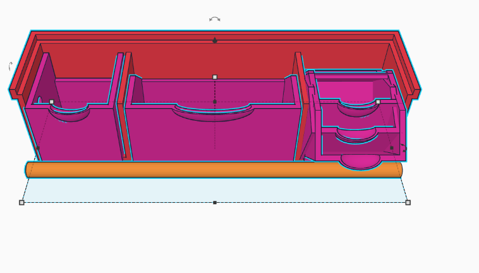Image resolution: width=479 pixels, height=273 pixels.
Task: Click the white corner handle on upper right drawer
Action: click(x=378, y=102)
